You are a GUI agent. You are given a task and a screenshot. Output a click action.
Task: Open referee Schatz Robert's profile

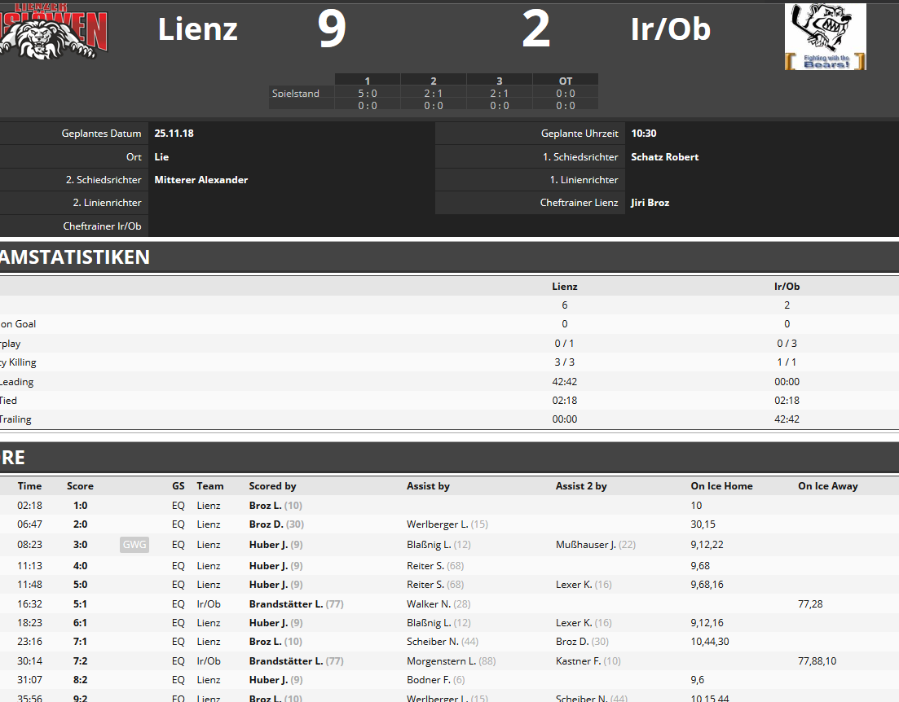664,157
